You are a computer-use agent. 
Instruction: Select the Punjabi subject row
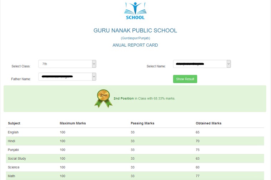(13, 150)
